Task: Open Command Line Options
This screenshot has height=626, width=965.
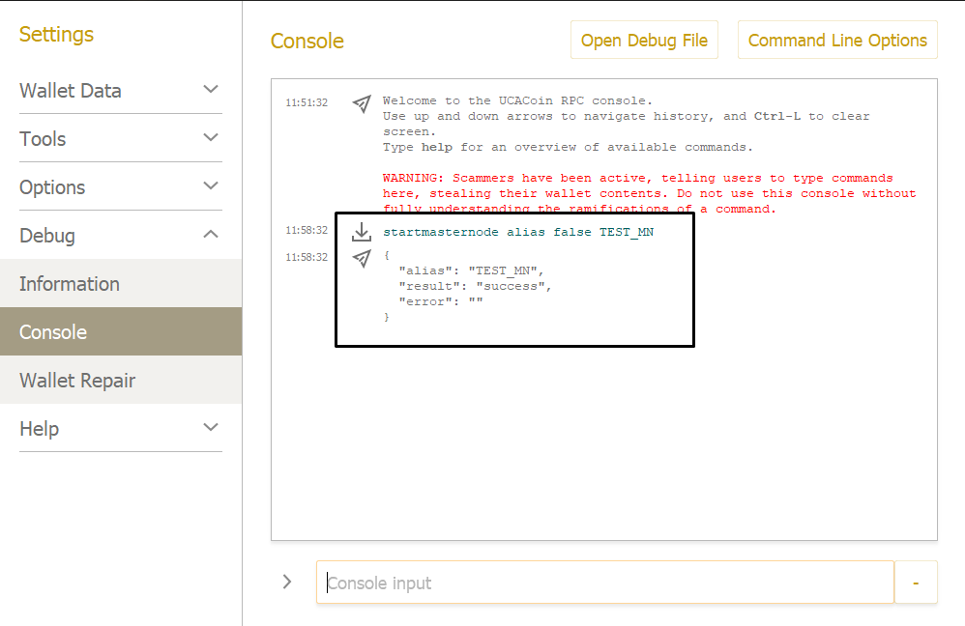Action: pos(837,40)
